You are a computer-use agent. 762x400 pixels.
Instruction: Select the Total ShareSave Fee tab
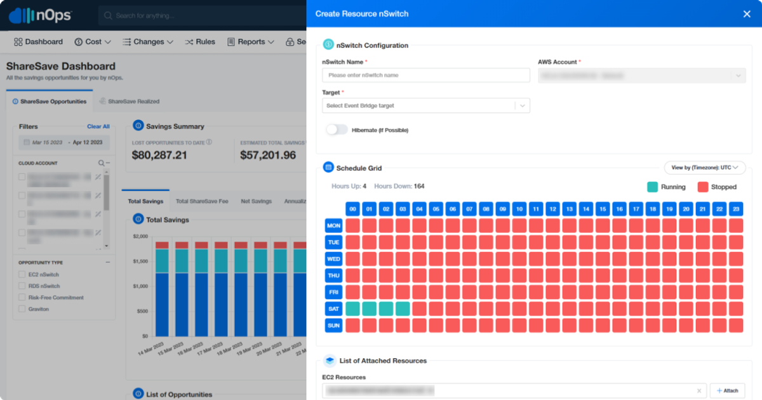coord(202,201)
